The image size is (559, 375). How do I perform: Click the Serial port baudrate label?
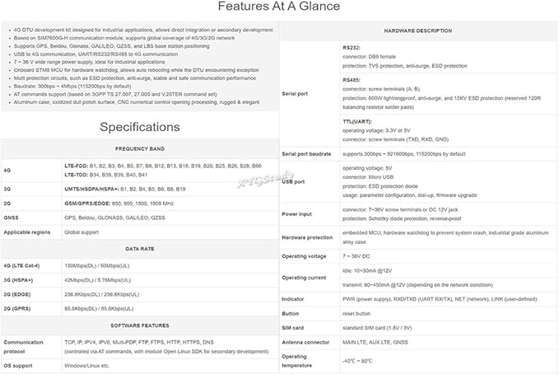(x=306, y=154)
